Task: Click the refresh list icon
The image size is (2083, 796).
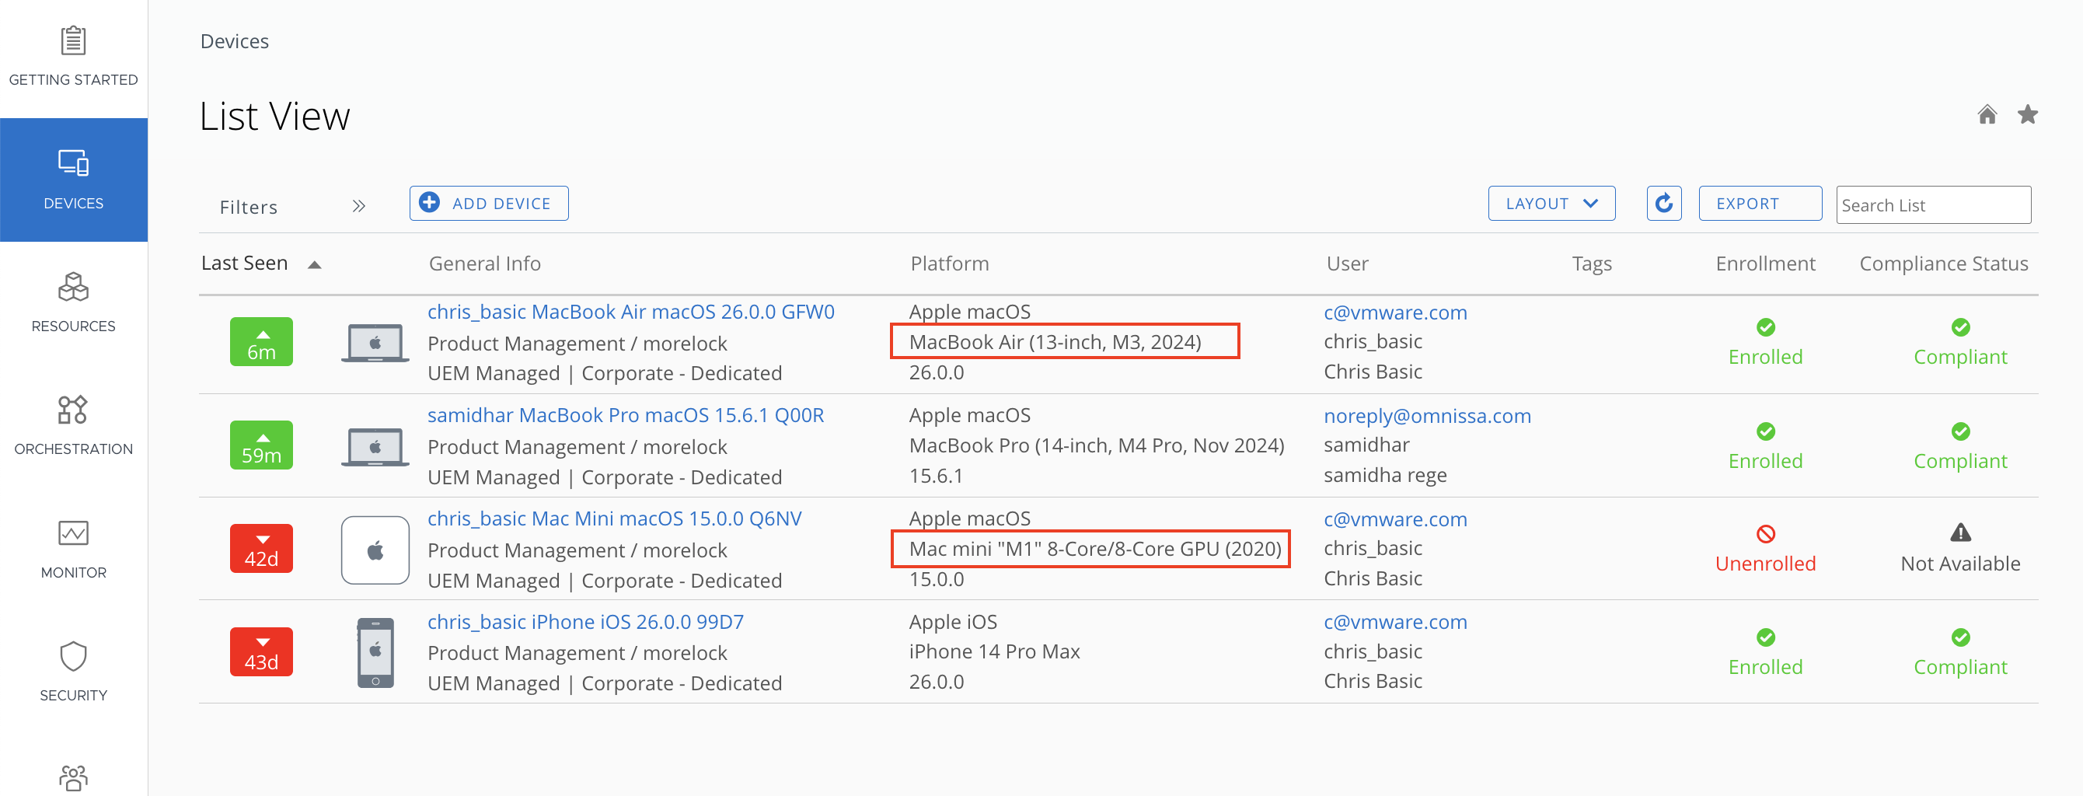Action: [x=1663, y=204]
